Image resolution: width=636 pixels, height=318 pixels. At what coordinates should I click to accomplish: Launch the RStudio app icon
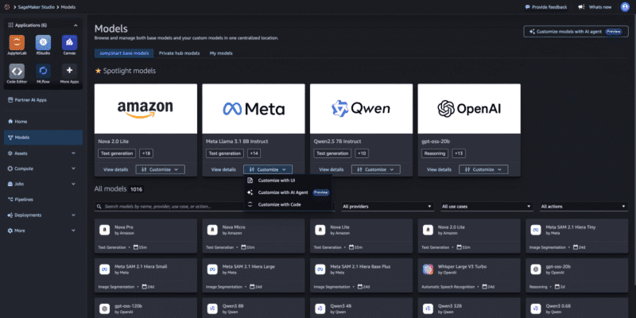click(43, 43)
